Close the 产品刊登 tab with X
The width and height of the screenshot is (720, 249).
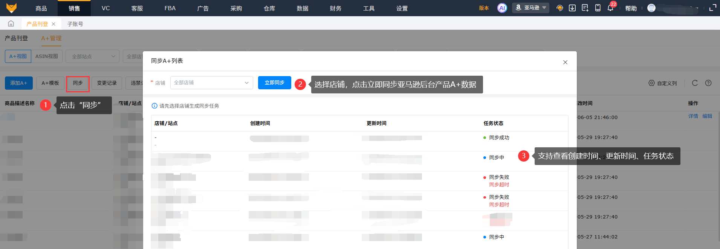coord(54,24)
